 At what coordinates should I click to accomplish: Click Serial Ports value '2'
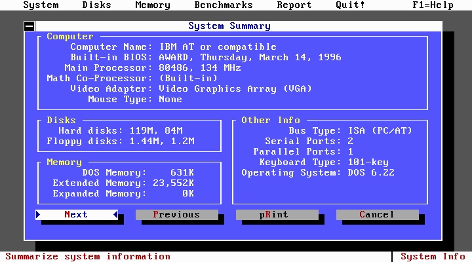click(x=350, y=141)
